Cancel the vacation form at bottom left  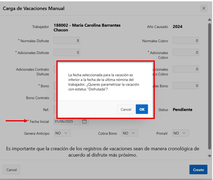tap(11, 170)
